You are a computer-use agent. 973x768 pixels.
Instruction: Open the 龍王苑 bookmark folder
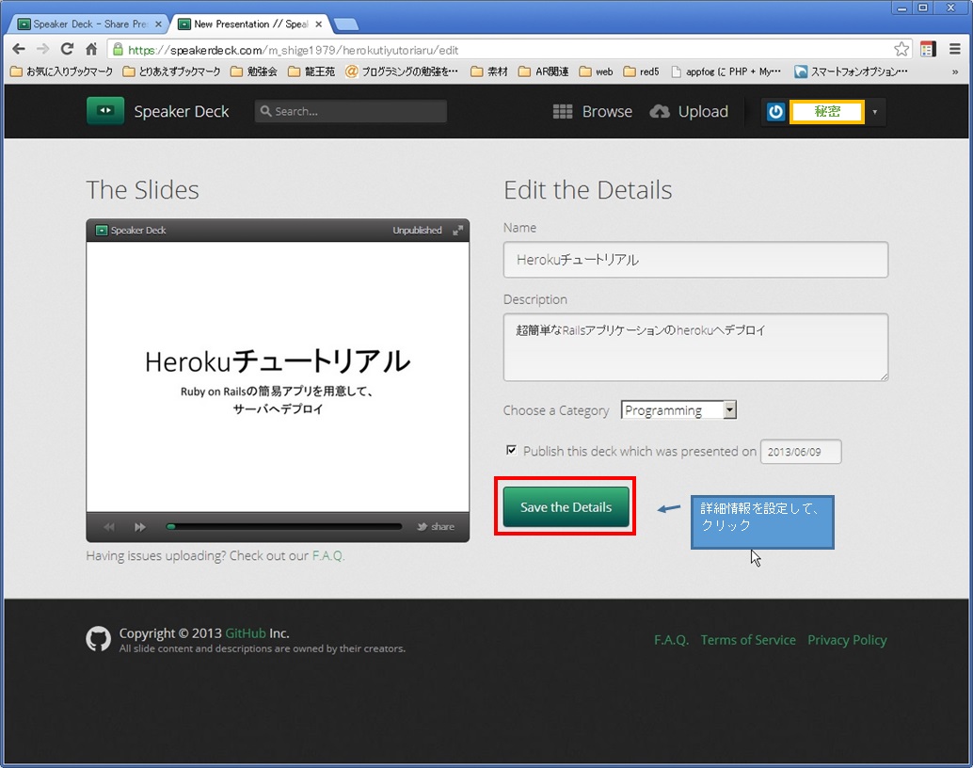click(311, 72)
